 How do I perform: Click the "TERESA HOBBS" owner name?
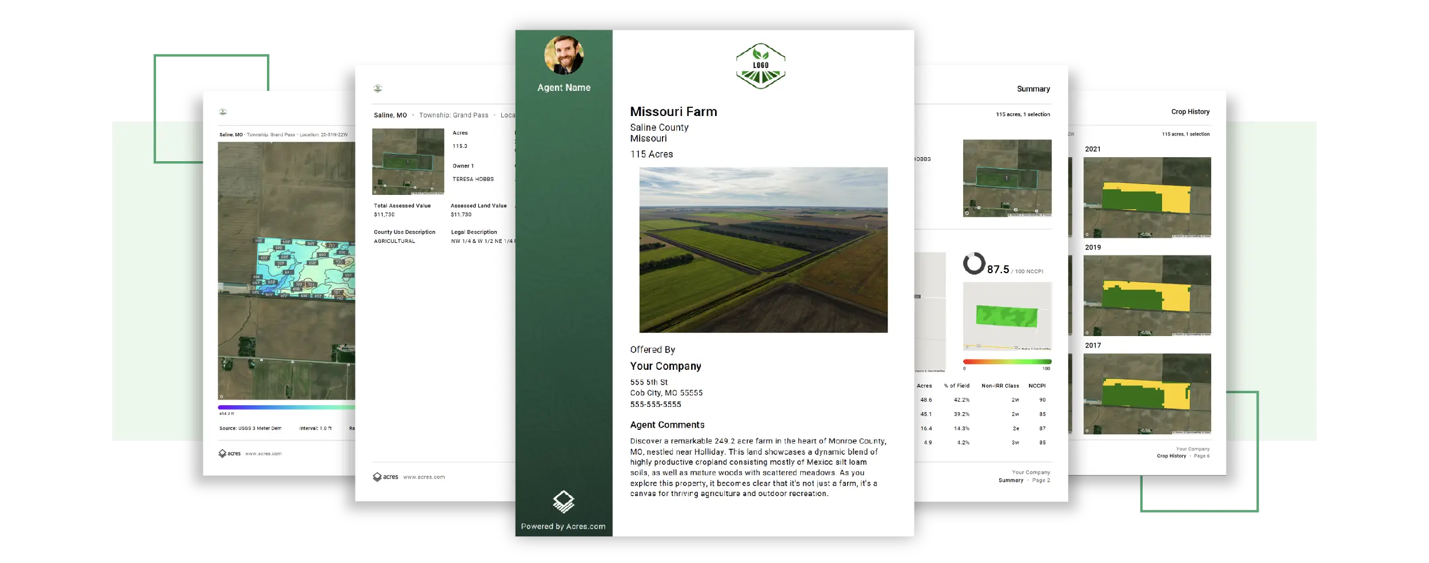[473, 179]
